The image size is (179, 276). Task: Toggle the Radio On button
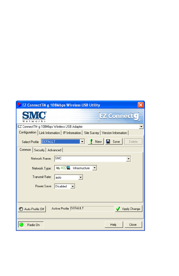coord(31,225)
